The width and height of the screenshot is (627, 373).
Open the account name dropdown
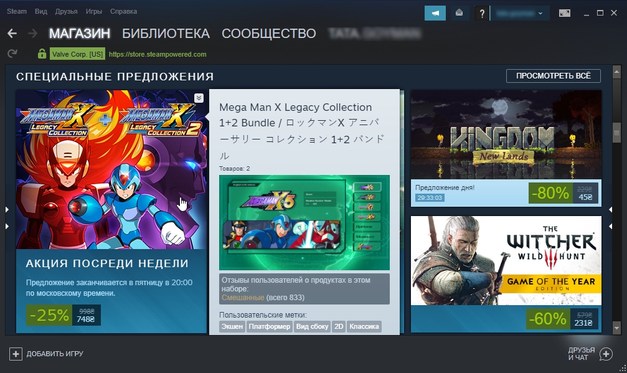pyautogui.click(x=520, y=13)
